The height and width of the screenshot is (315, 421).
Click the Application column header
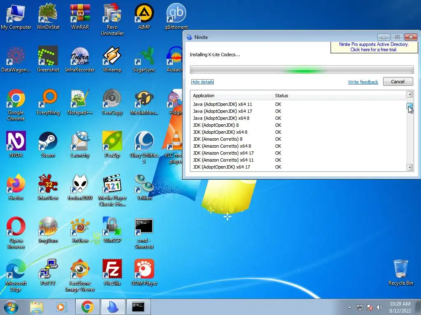(231, 96)
